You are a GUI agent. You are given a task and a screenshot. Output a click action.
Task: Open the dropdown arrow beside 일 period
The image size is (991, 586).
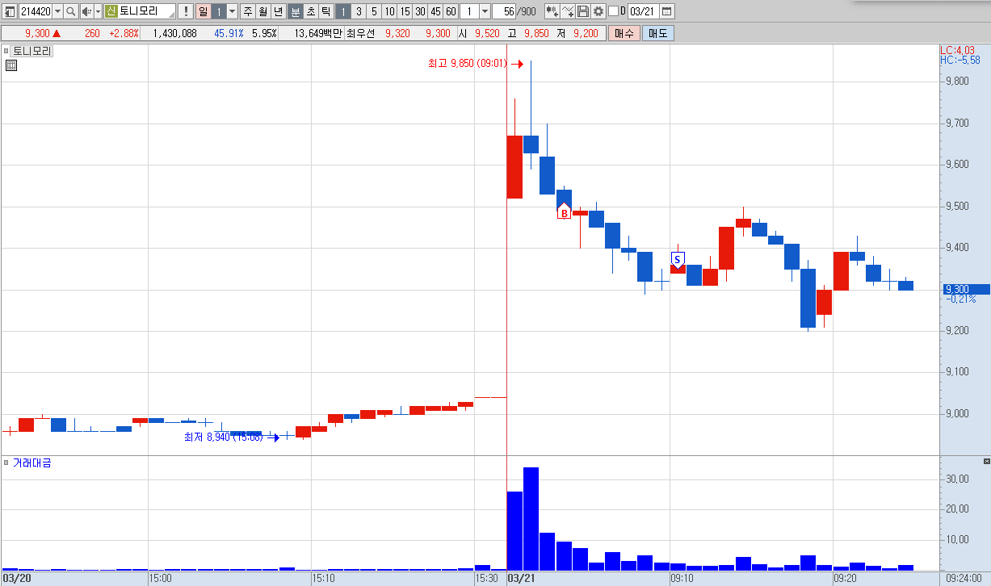tap(232, 11)
